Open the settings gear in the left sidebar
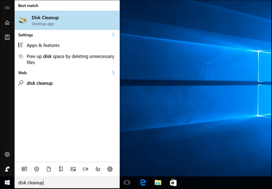This screenshot has width=272, height=189. pyautogui.click(x=7, y=155)
